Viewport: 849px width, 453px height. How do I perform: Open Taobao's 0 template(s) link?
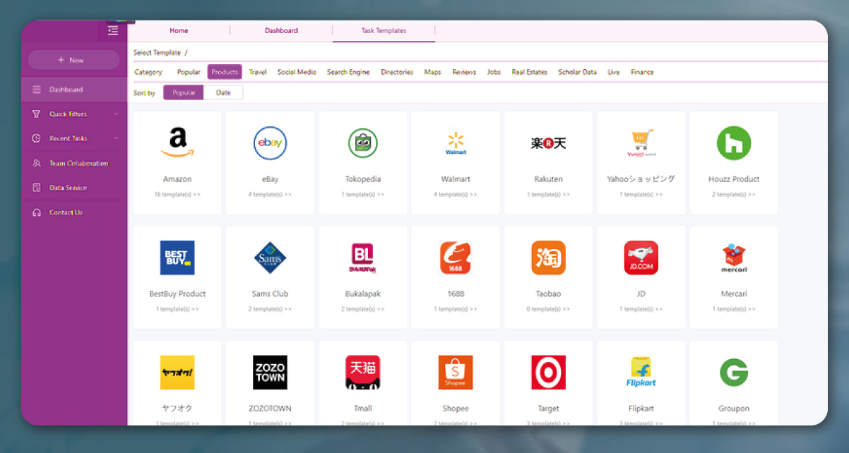(x=548, y=309)
